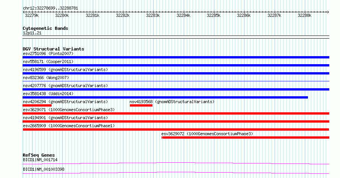Select the DGV Structural Variants track title
The image size is (340, 178).
pyautogui.click(x=53, y=49)
